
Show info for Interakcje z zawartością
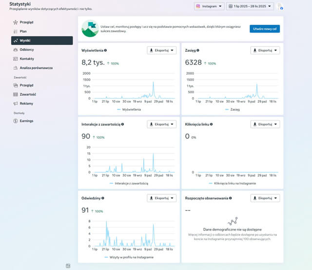[122, 125]
